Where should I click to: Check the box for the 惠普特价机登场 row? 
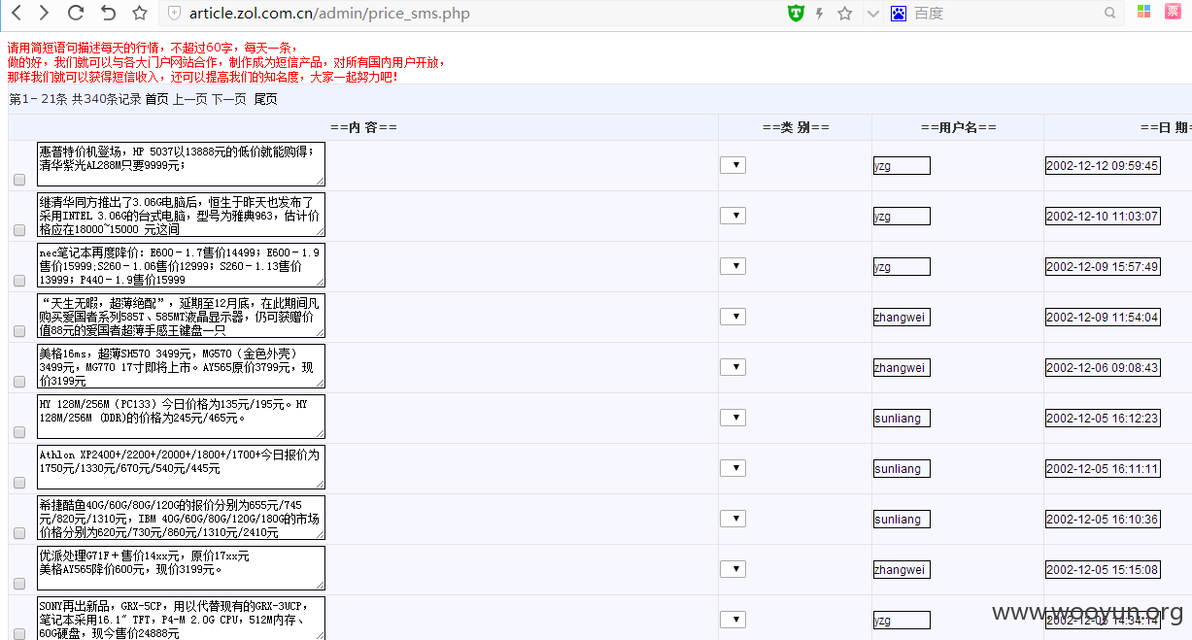pos(19,180)
